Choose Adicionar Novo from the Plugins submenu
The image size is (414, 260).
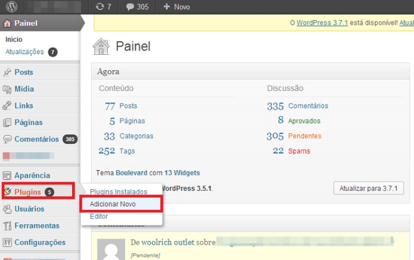coord(114,204)
